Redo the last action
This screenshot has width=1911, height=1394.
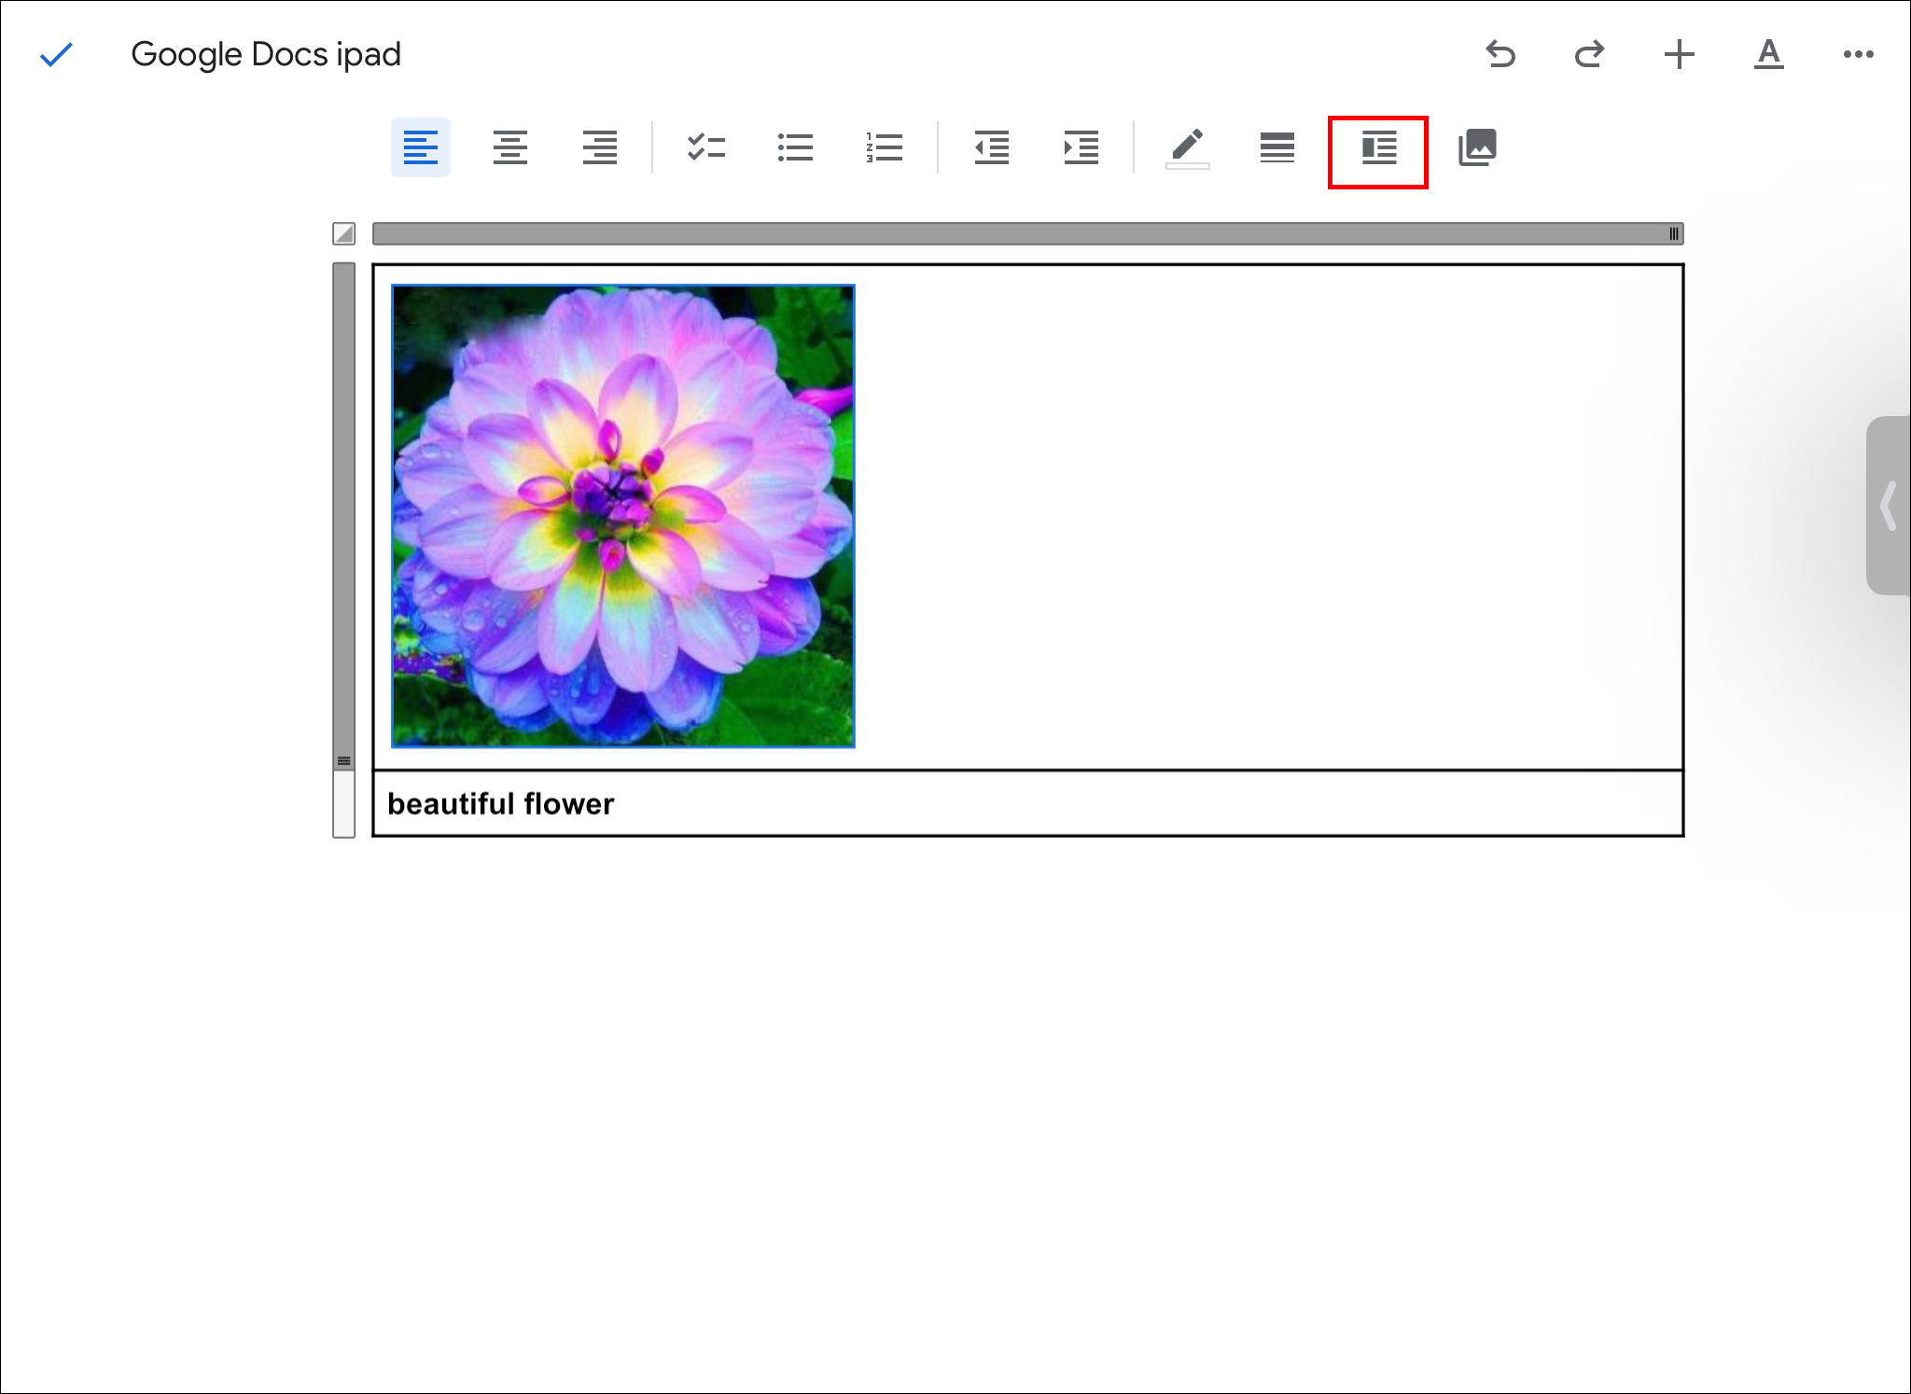point(1589,55)
